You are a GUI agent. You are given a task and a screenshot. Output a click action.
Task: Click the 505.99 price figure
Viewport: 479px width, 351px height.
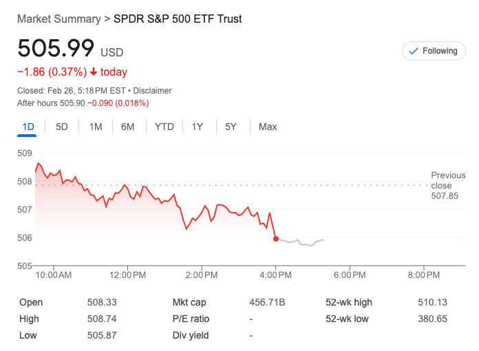coord(56,49)
